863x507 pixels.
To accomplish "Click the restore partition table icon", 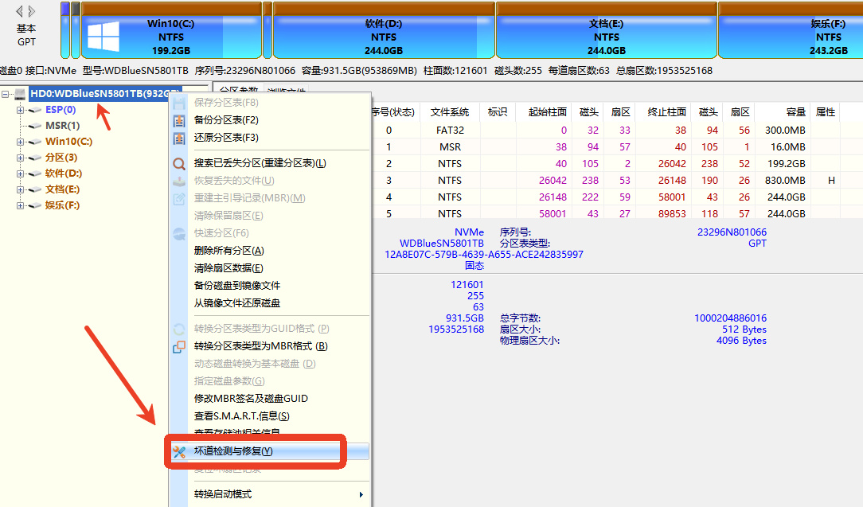I will [x=179, y=138].
